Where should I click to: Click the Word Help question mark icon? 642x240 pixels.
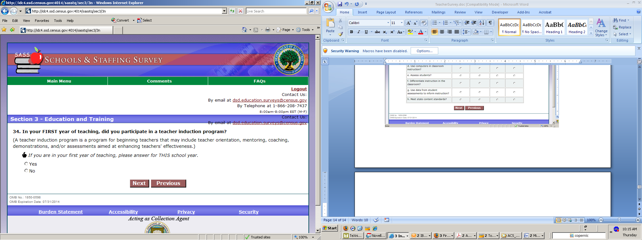pyautogui.click(x=639, y=12)
